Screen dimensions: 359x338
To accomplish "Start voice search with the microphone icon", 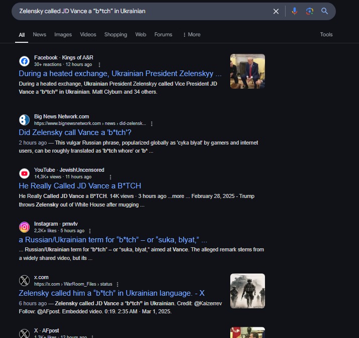I will (x=295, y=11).
